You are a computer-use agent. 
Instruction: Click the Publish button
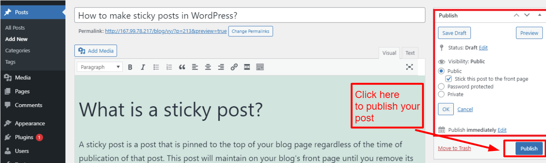(529, 148)
